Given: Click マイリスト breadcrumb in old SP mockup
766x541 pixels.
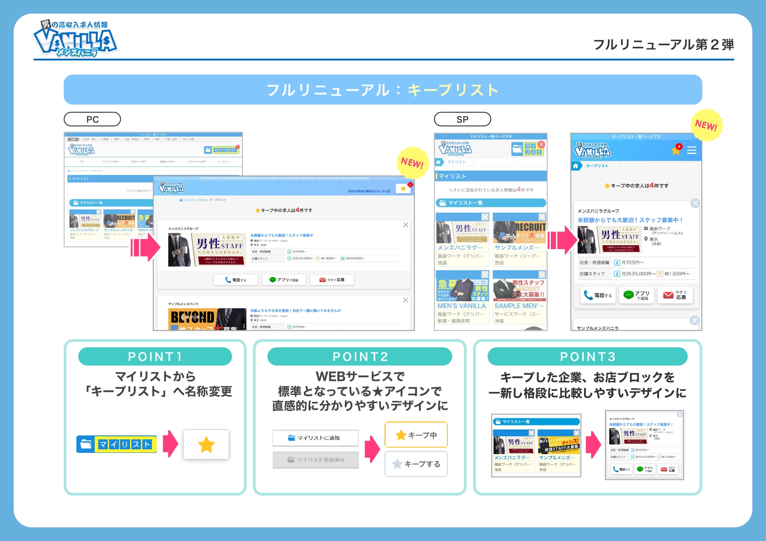Looking at the screenshot, I should pos(457,162).
